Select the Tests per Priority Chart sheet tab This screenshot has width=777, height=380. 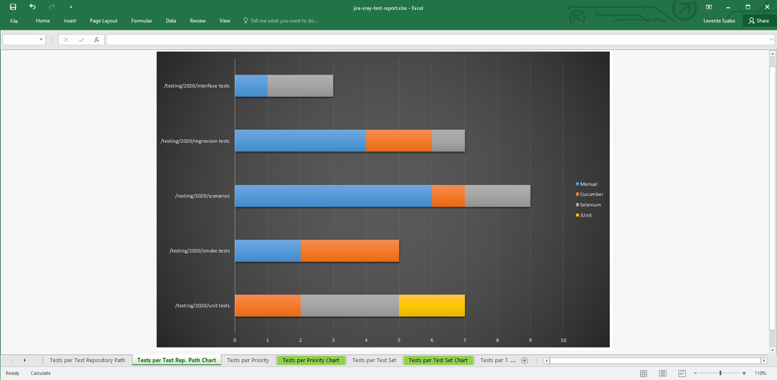click(310, 361)
